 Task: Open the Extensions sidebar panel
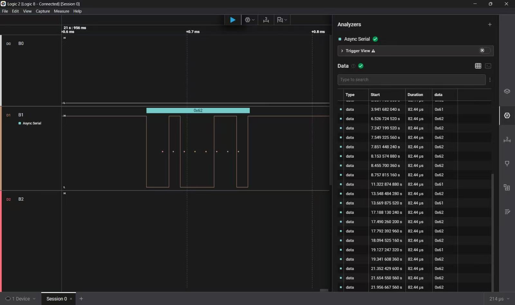tap(507, 187)
